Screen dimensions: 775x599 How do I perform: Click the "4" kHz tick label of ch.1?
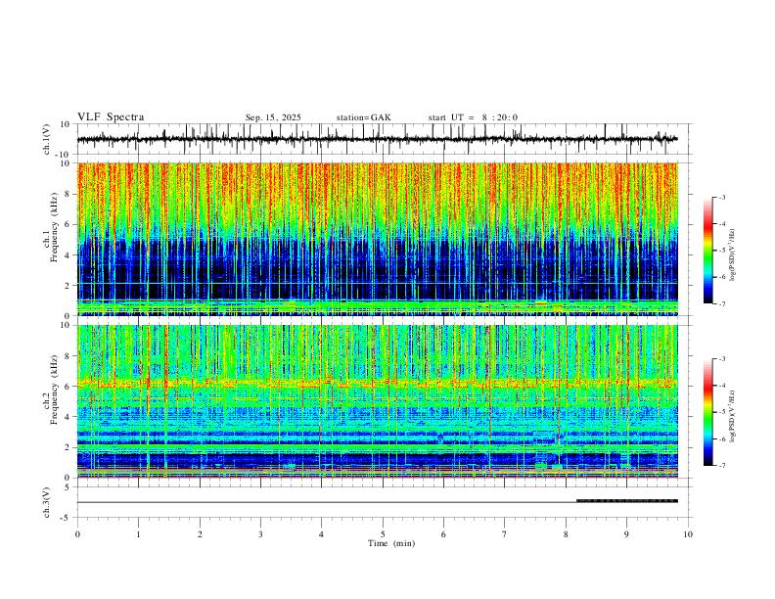68,255
